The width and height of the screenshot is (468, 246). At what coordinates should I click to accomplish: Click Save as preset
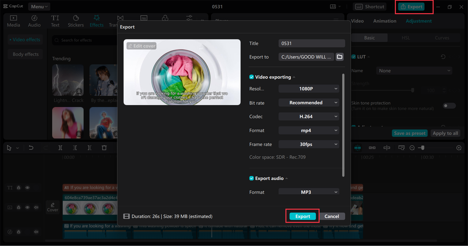click(x=410, y=133)
